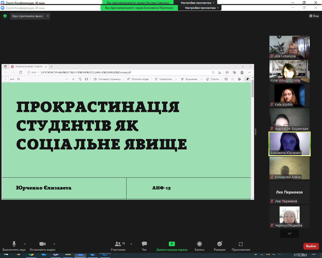Toggle original sound off button
Image resolution: width=322 pixels, height=258 pixels.
[x=28, y=16]
